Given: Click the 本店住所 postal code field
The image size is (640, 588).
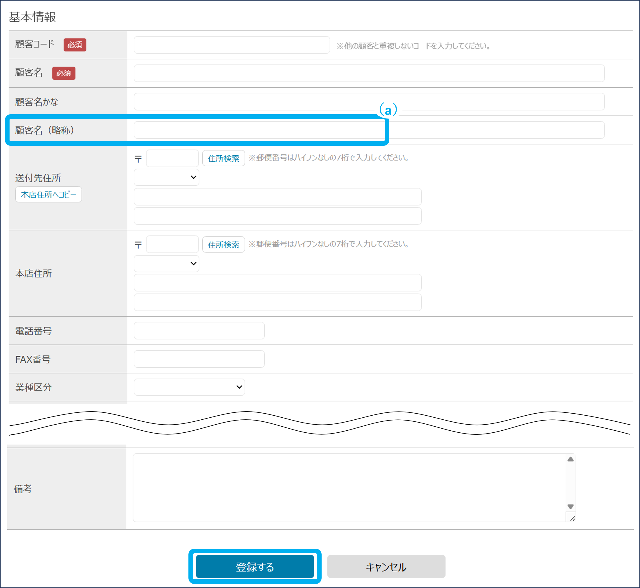Looking at the screenshot, I should click(172, 244).
